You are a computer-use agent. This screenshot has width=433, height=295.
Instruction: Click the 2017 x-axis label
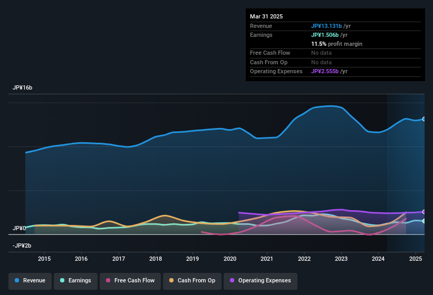119,259
